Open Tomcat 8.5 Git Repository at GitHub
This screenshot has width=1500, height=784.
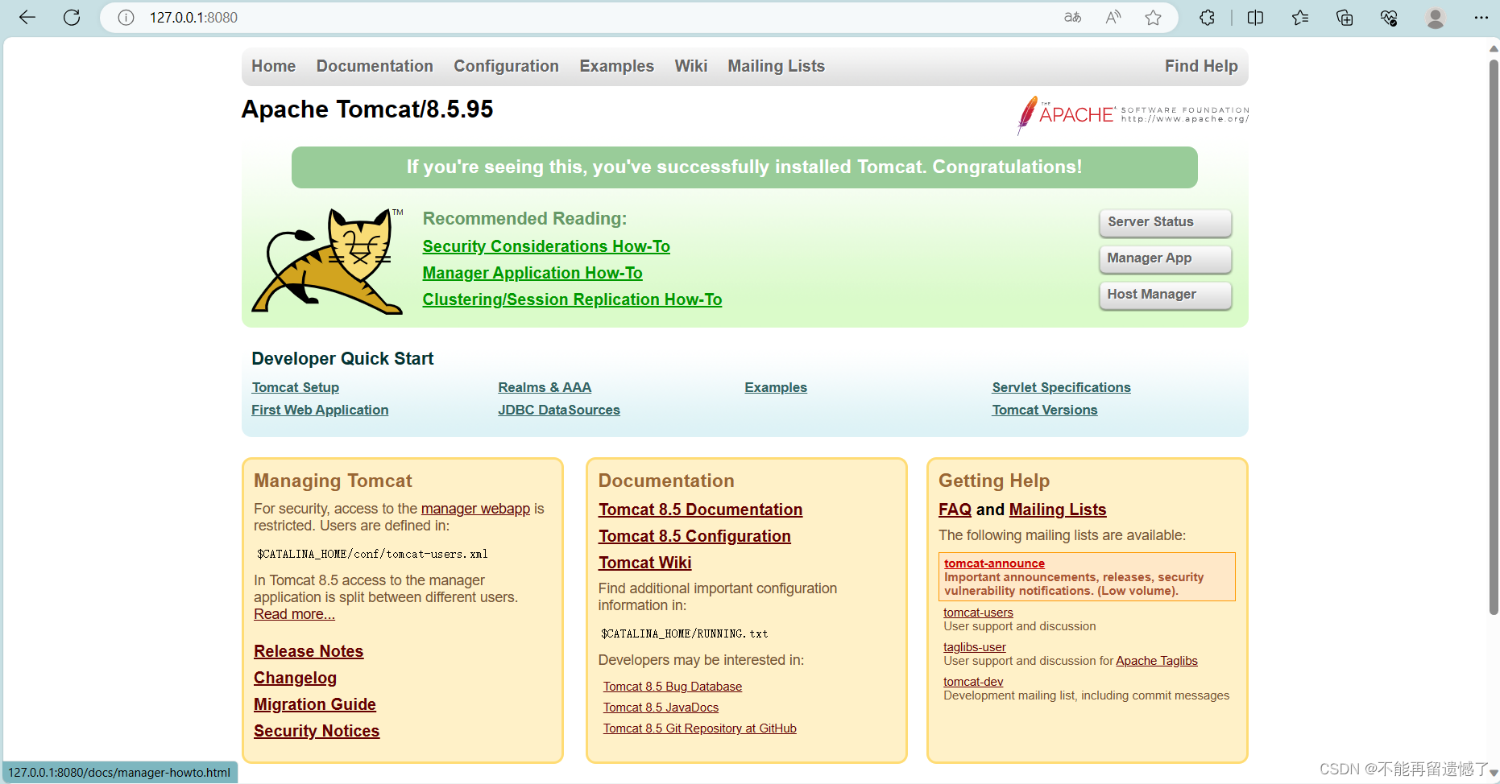[699, 728]
